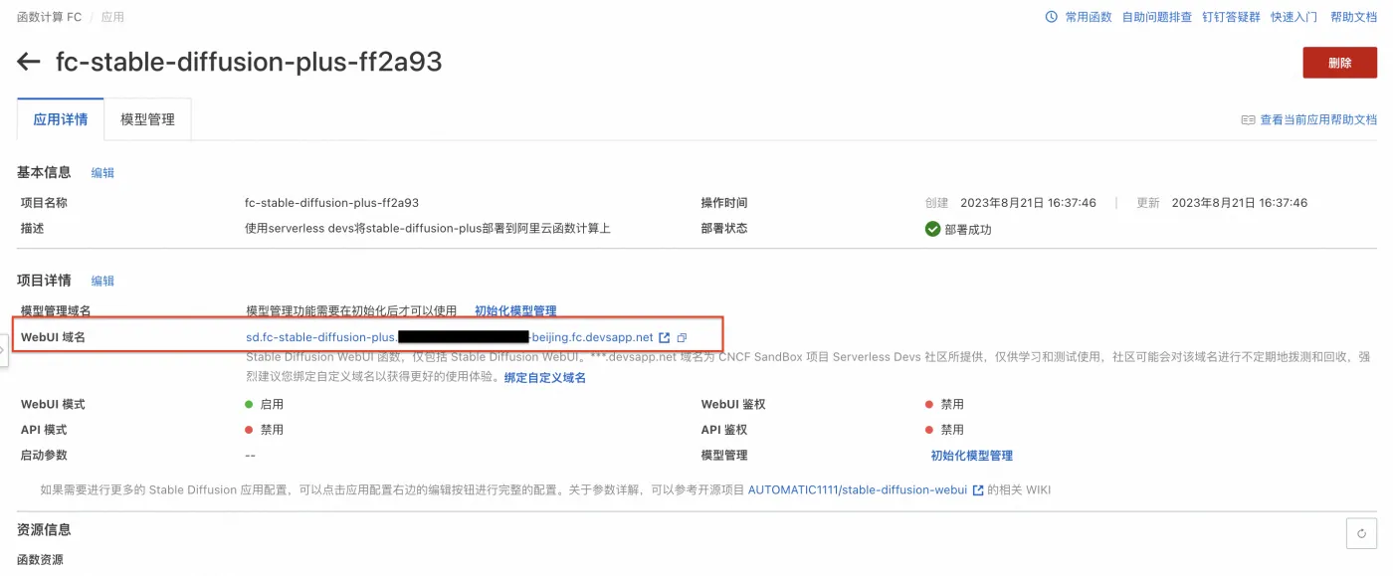Click the 描述 text about serverless devs
The height and width of the screenshot is (576, 1393).
pos(428,229)
